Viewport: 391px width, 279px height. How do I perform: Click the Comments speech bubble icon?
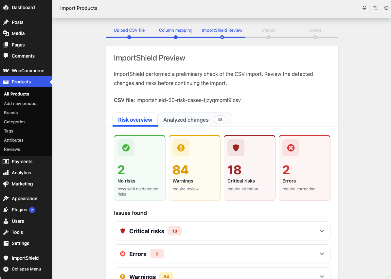[6, 56]
